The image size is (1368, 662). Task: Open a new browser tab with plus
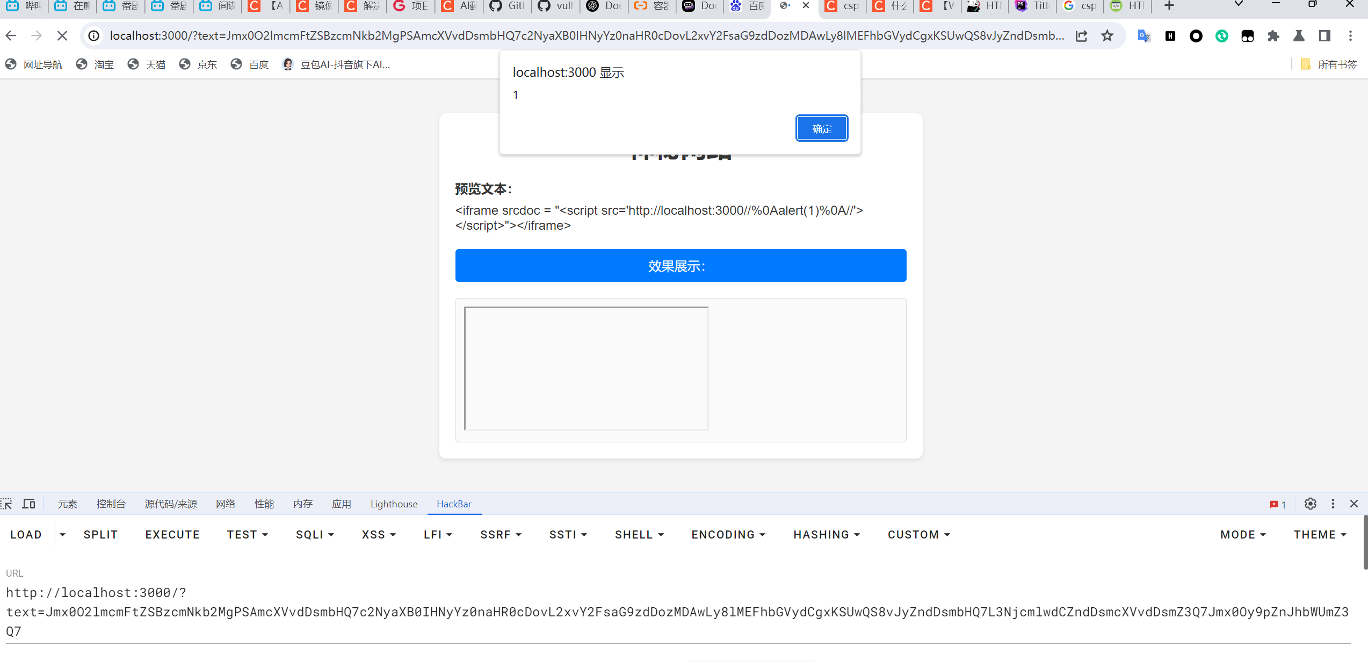pyautogui.click(x=1169, y=6)
